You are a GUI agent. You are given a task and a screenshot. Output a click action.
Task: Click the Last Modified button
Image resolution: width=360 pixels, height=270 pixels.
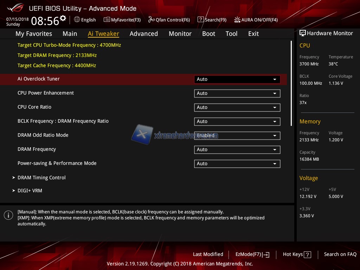click(x=208, y=254)
